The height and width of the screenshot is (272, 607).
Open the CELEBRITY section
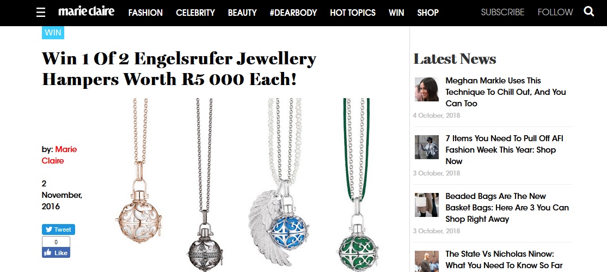(x=195, y=13)
